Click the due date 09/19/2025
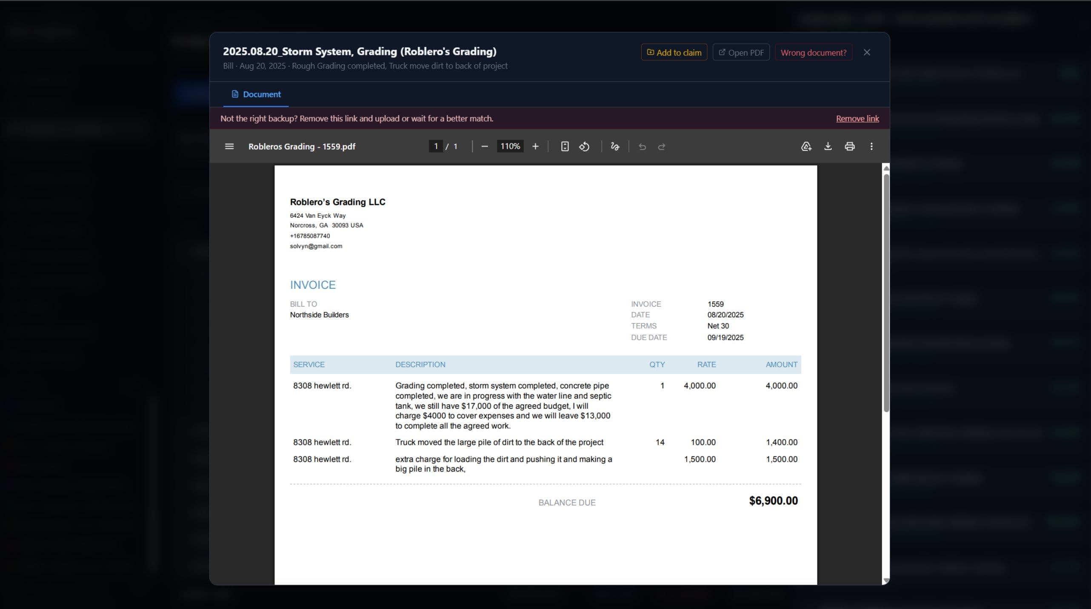 click(x=725, y=338)
